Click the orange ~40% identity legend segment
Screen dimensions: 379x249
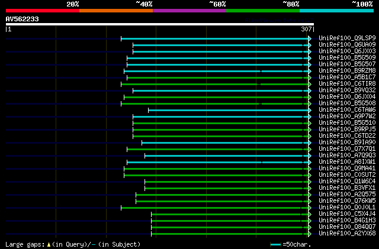[116, 11]
